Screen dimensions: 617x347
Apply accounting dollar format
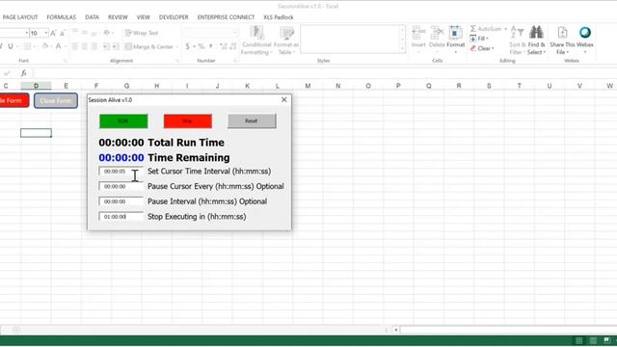pos(188,46)
